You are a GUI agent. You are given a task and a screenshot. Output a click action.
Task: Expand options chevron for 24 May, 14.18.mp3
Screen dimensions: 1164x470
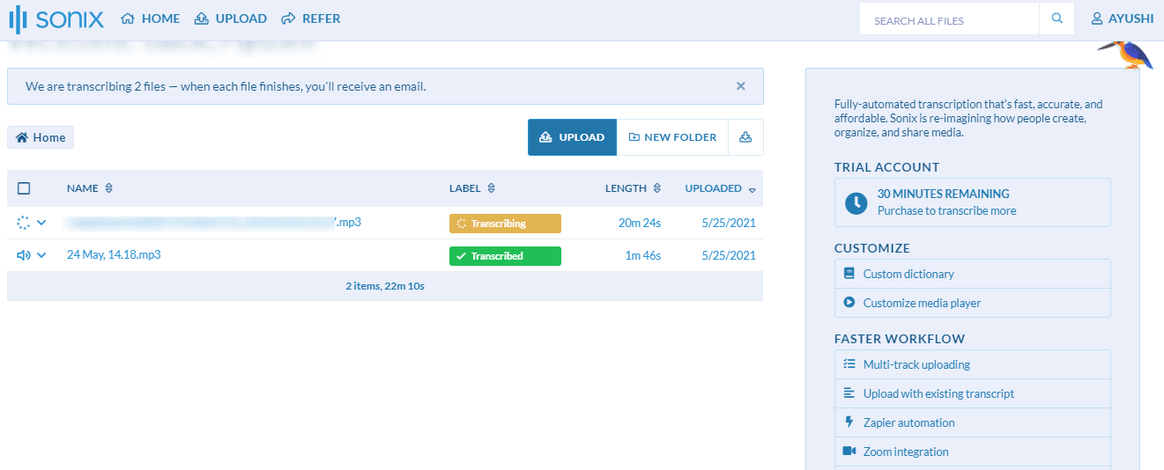41,255
